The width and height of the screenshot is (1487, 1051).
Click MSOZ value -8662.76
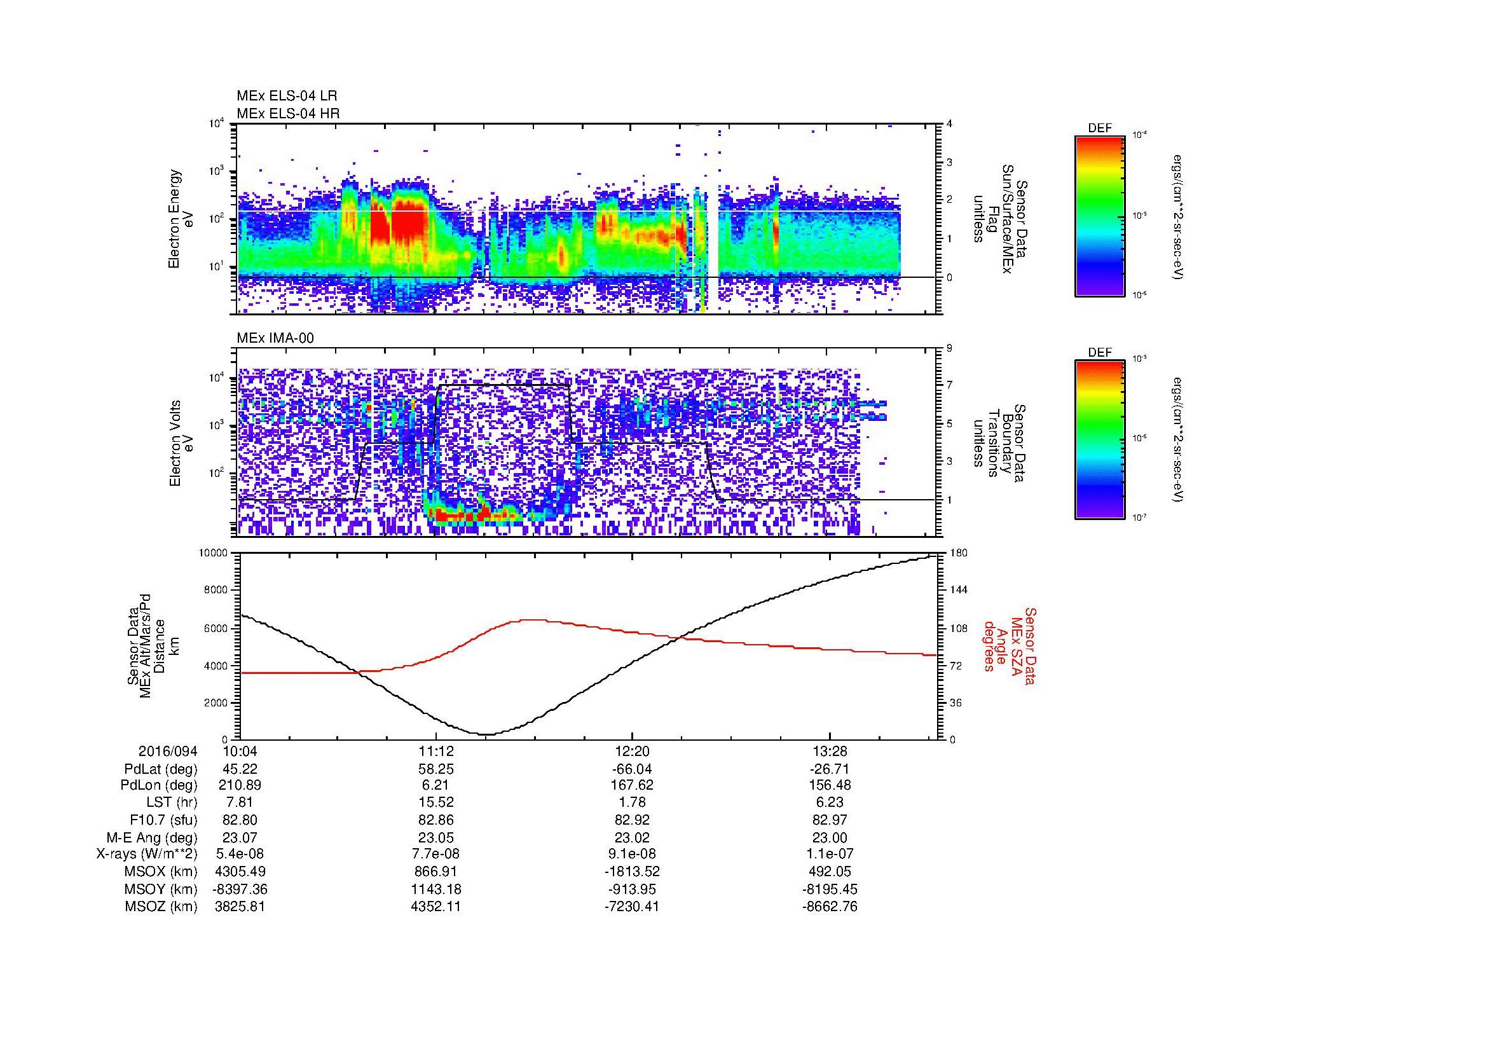pyautogui.click(x=829, y=907)
